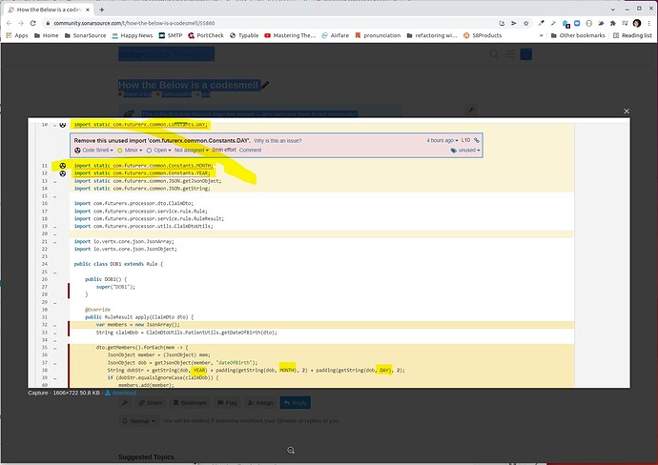Viewport: 658px width, 465px height.
Task: Open the pronunciation bookmark
Action: (x=378, y=35)
